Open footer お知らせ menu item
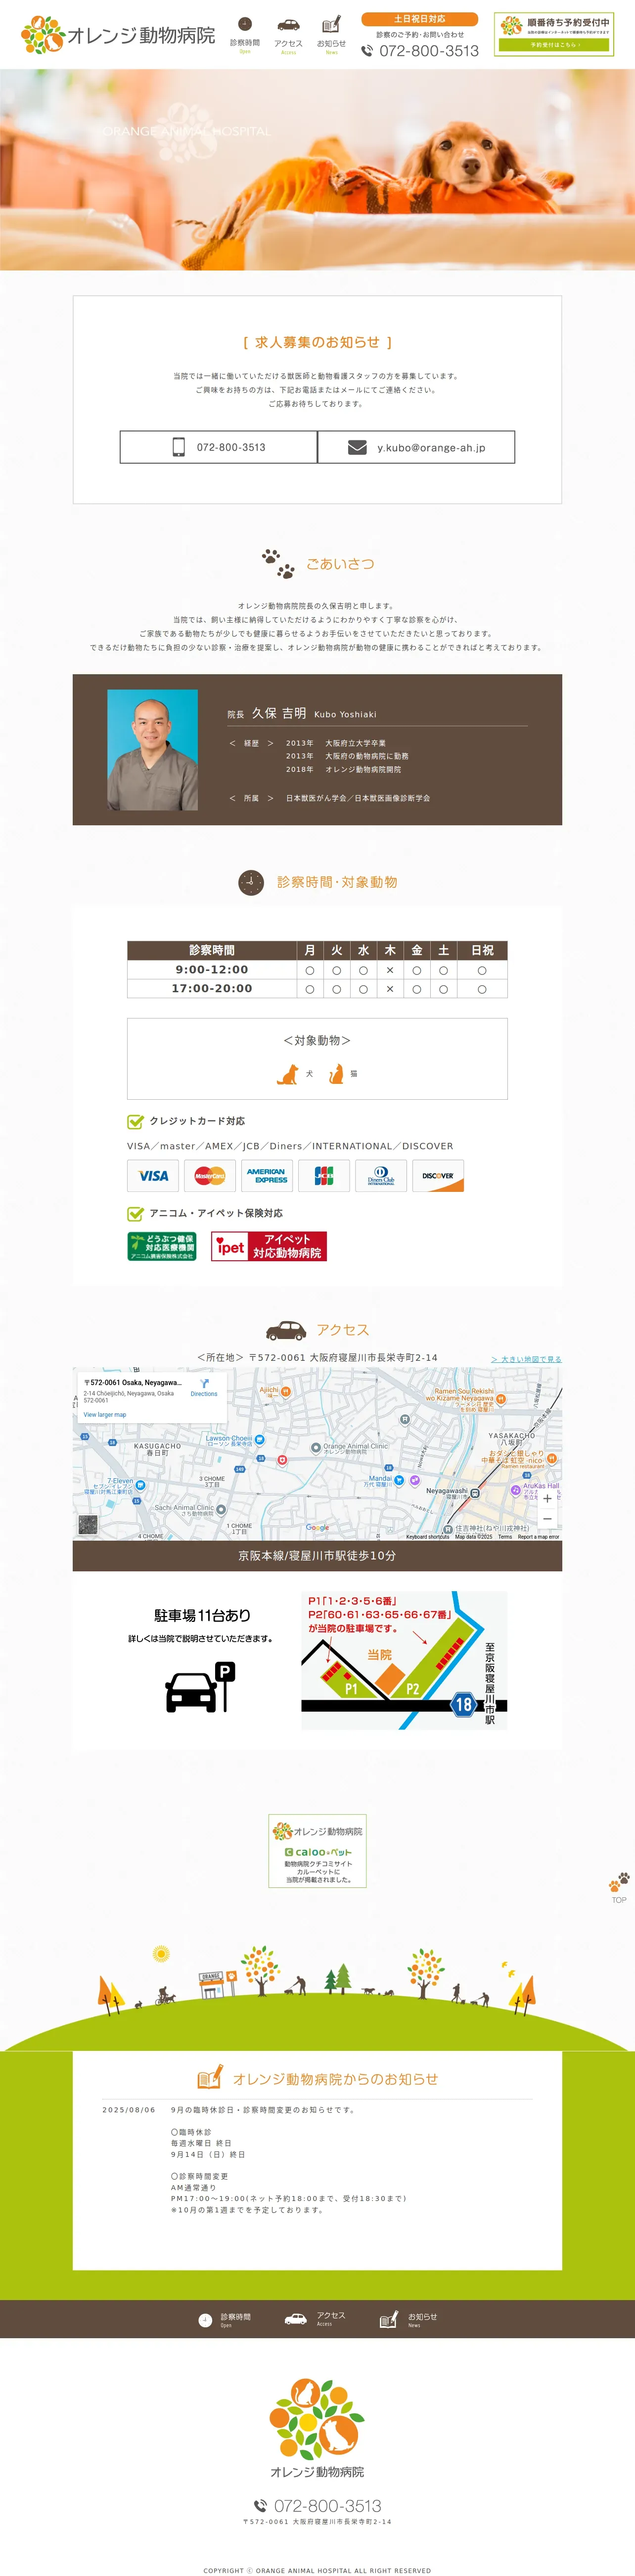Screen dimensions: 635x2576 click(408, 2320)
